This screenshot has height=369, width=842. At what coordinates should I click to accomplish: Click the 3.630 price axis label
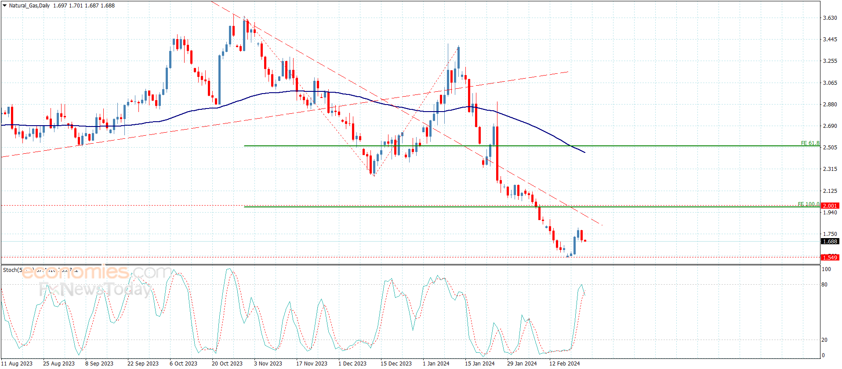pos(830,18)
